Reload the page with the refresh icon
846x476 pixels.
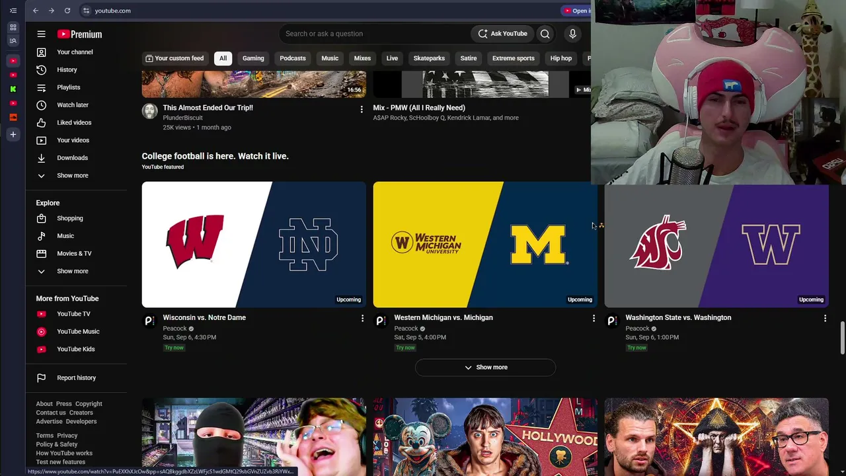[67, 11]
